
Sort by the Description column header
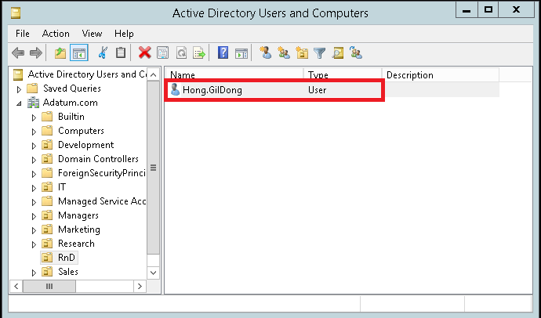click(441, 74)
